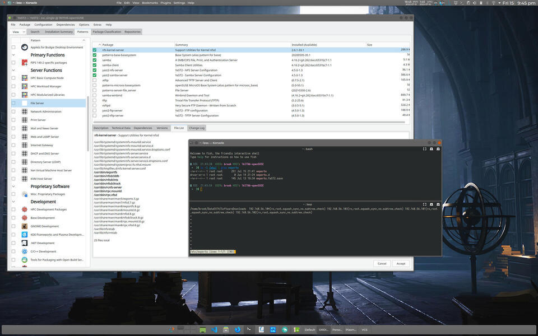This screenshot has height=336, width=538.
Task: Click the DHCP and DNS Server icon
Action: pos(24,153)
